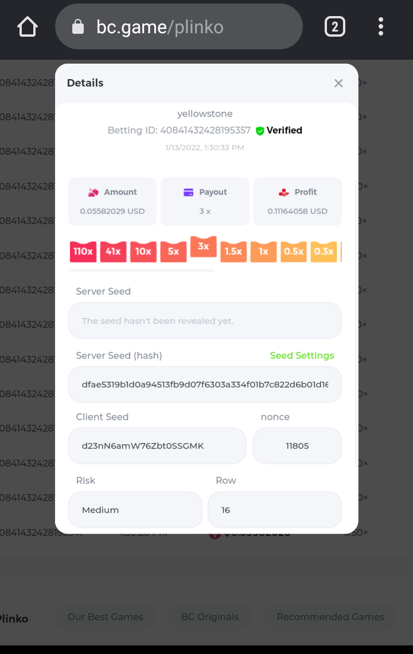This screenshot has height=654, width=413.
Task: Click the Server Seed hash field
Action: [205, 384]
